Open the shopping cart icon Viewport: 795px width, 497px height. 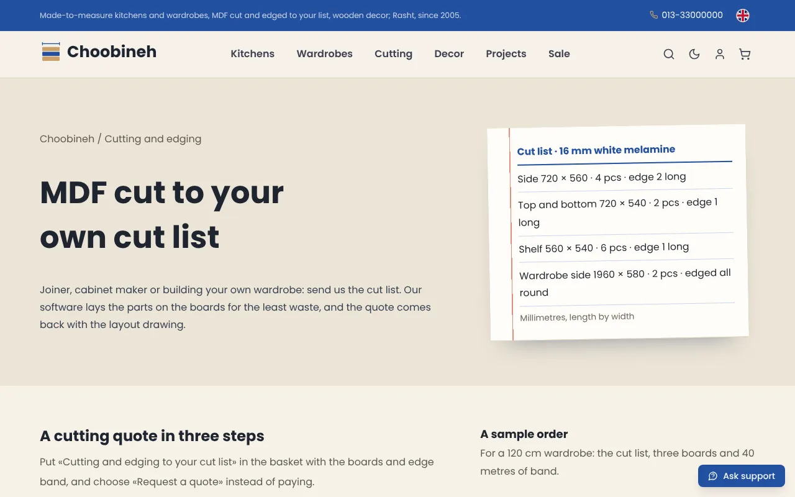(x=745, y=54)
